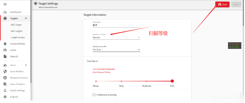Click the Fast scan speed handle
Image resolution: width=245 pixels, height=103 pixels.
pyautogui.click(x=172, y=81)
